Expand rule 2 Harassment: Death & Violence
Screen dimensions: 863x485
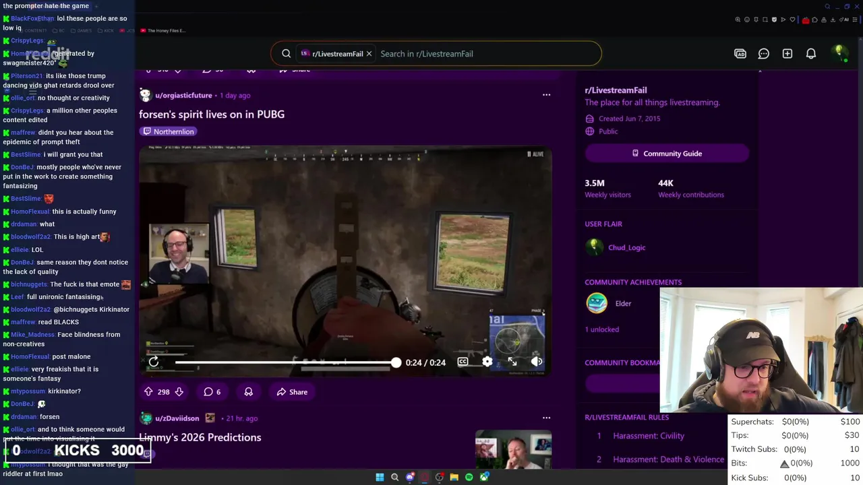click(x=668, y=459)
